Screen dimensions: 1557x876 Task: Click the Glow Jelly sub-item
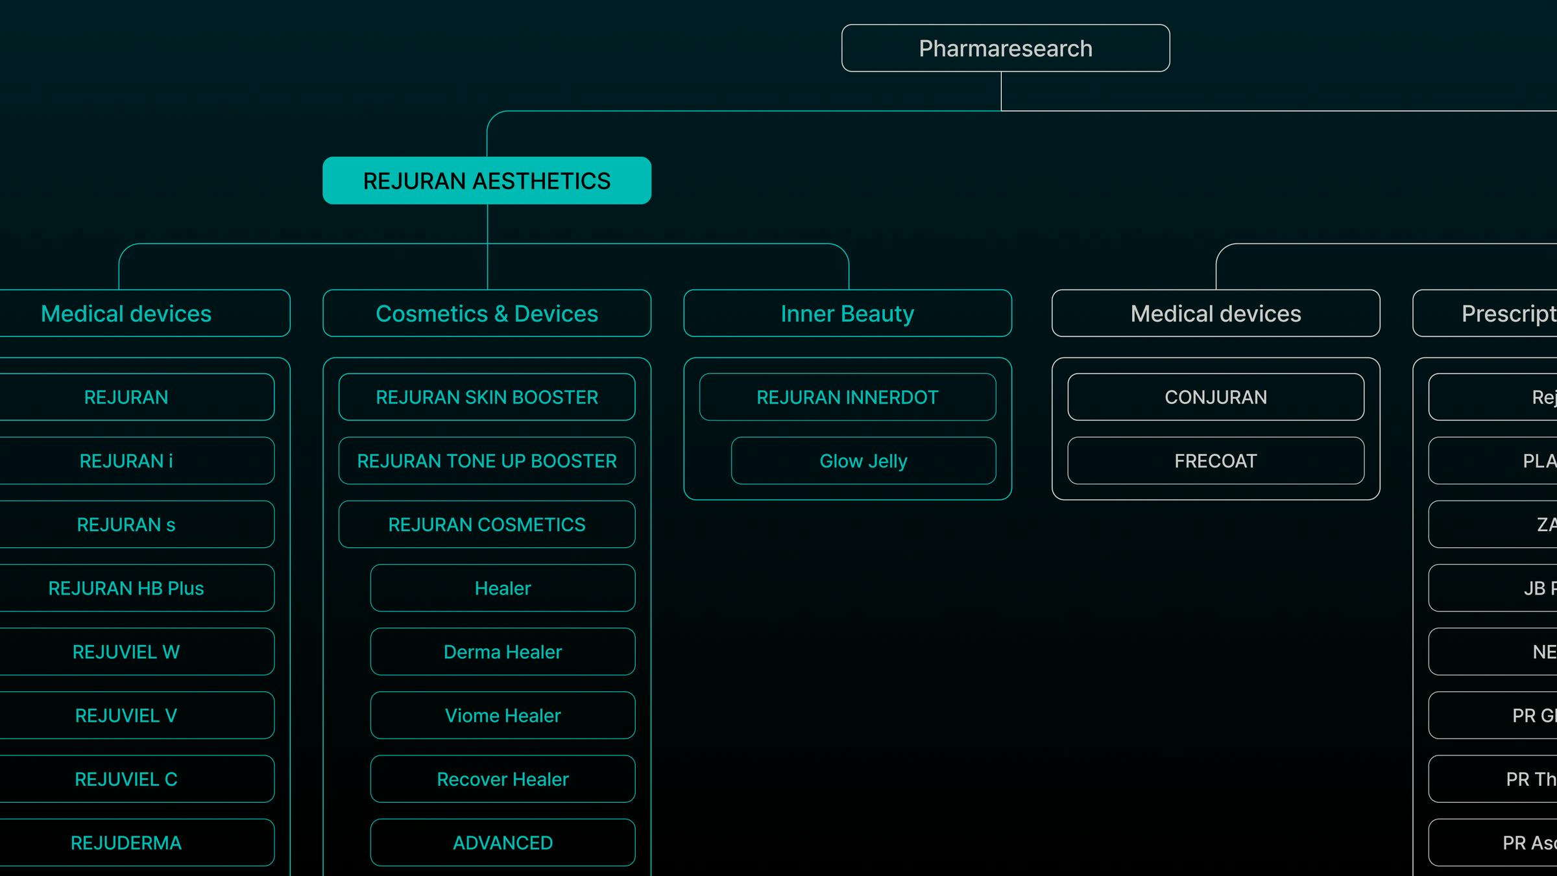click(x=863, y=460)
